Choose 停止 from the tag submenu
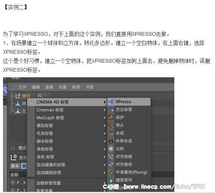This screenshot has width=215, height=193. coord(129,125)
